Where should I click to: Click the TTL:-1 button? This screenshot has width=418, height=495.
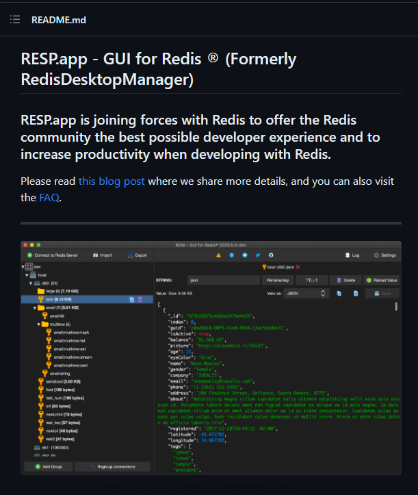(311, 280)
